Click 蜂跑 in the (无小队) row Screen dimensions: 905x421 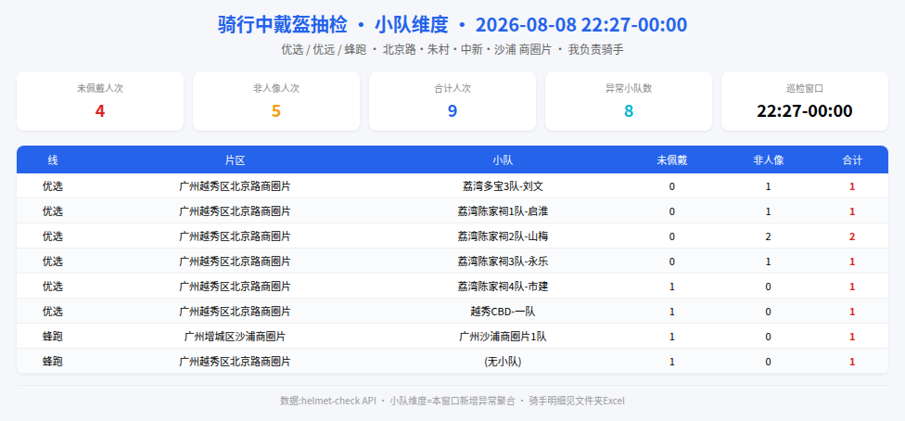coord(53,362)
